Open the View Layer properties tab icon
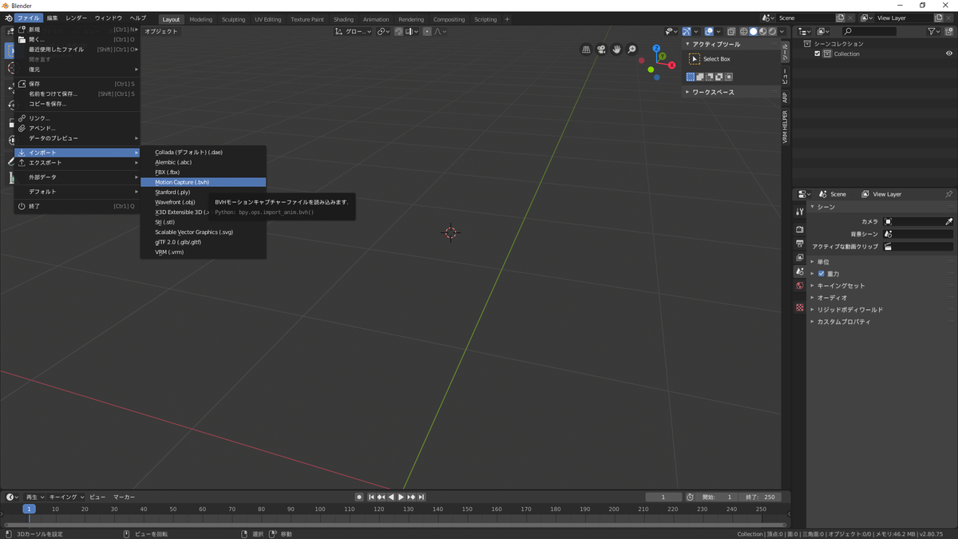Image resolution: width=958 pixels, height=539 pixels. (799, 258)
